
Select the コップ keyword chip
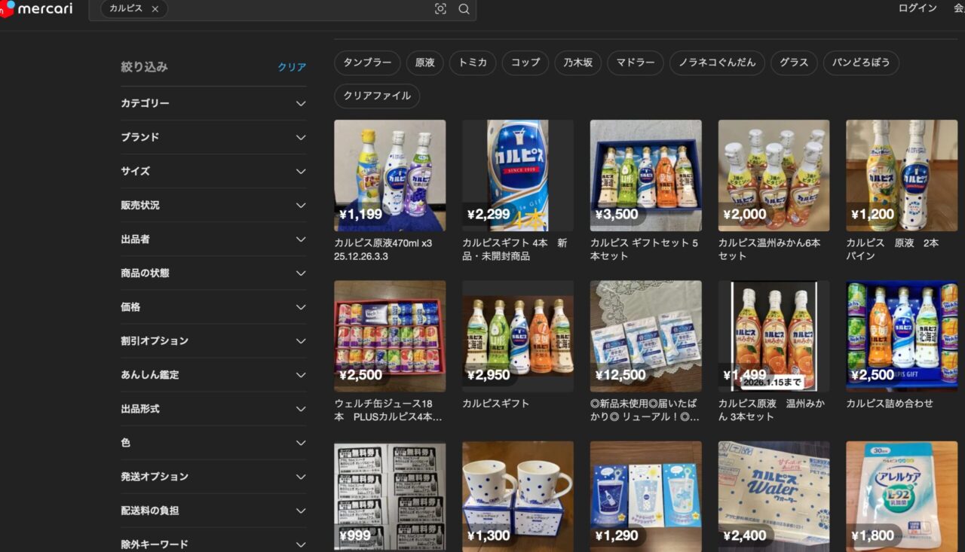point(525,63)
